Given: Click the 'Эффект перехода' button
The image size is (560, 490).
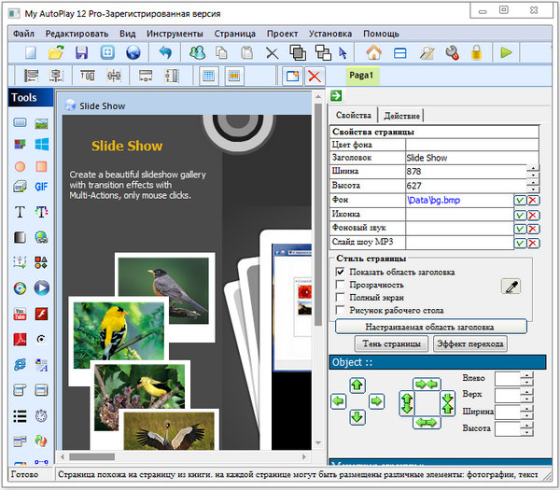Looking at the screenshot, I should [x=470, y=344].
